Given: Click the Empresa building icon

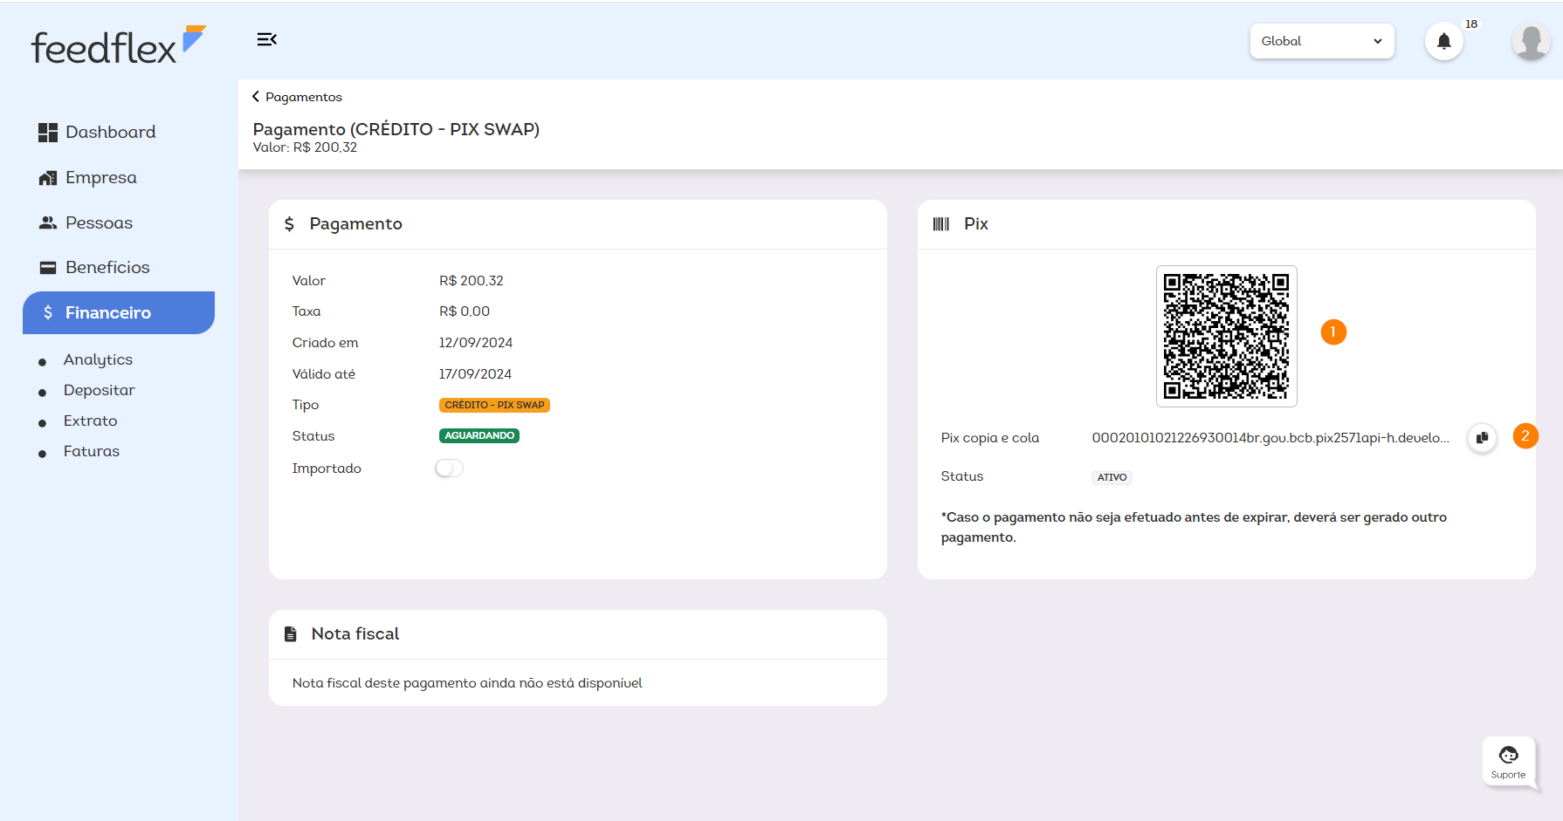Looking at the screenshot, I should 47,178.
